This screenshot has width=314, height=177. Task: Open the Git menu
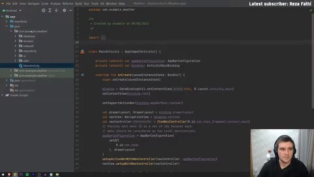coord(102,3)
